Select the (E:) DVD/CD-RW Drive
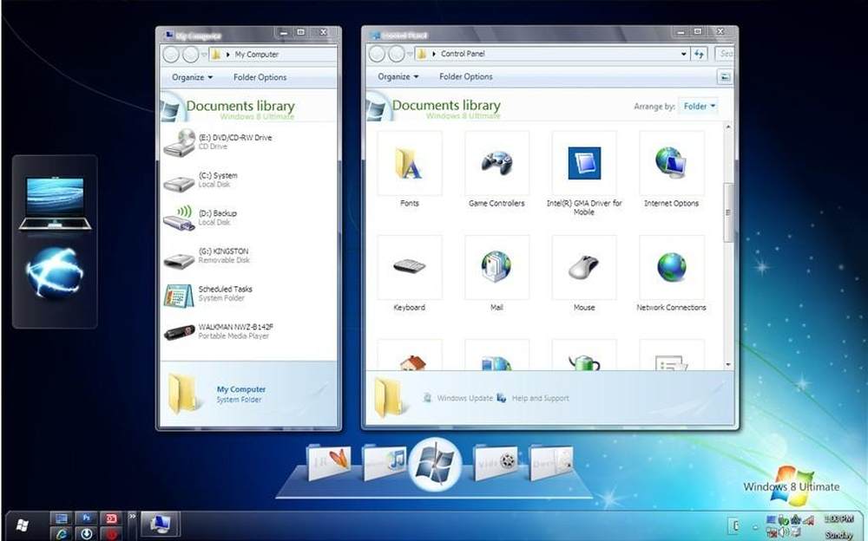868x541 pixels. pyautogui.click(x=218, y=141)
